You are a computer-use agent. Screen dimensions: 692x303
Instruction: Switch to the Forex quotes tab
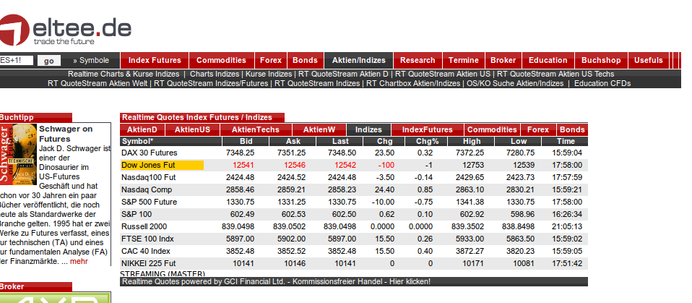click(x=538, y=129)
